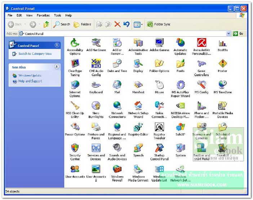
Task: Click the Back toolbar button
Action: (15, 25)
